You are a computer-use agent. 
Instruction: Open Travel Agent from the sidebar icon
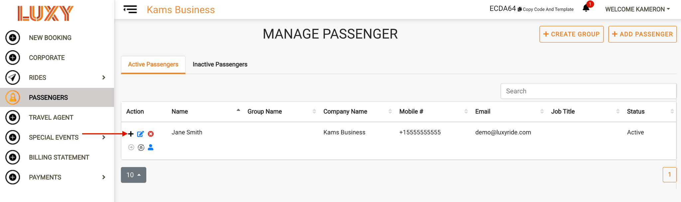click(x=13, y=117)
